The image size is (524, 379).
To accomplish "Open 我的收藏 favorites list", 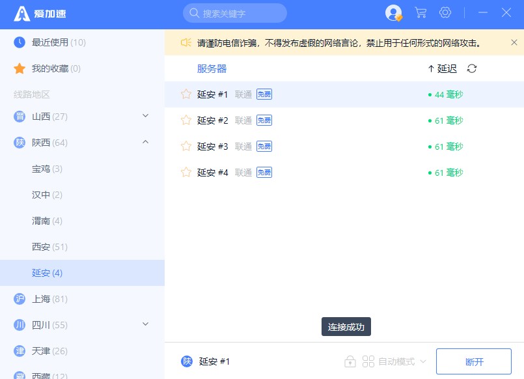I will click(55, 68).
